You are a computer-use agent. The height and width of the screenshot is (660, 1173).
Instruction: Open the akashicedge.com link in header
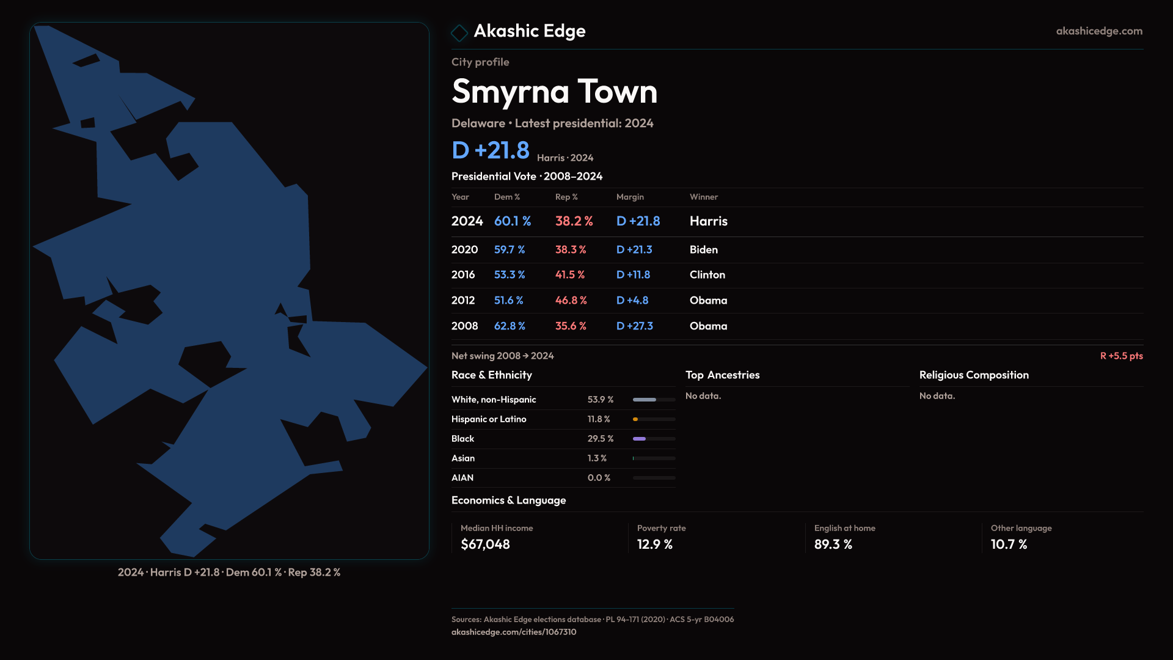[x=1098, y=31]
